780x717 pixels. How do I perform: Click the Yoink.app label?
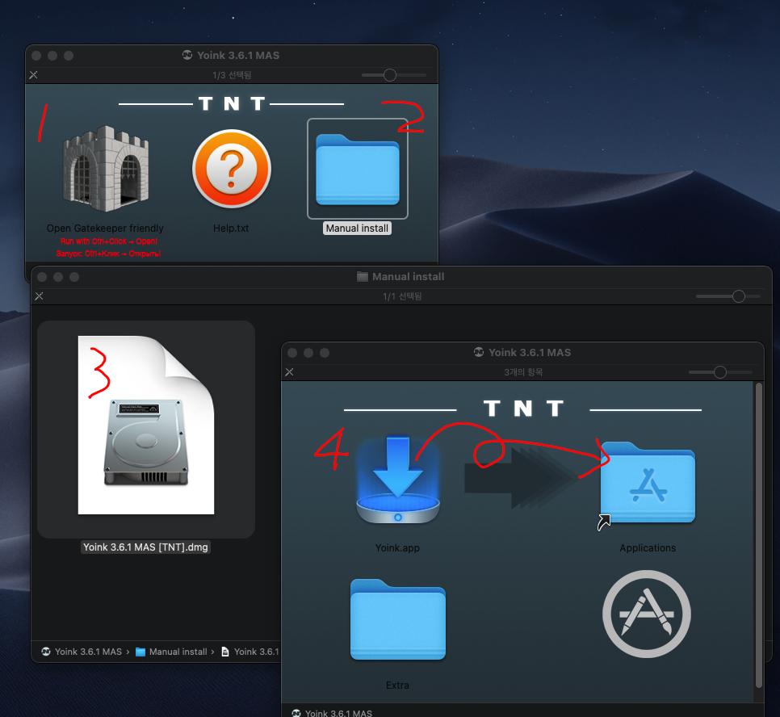397,547
